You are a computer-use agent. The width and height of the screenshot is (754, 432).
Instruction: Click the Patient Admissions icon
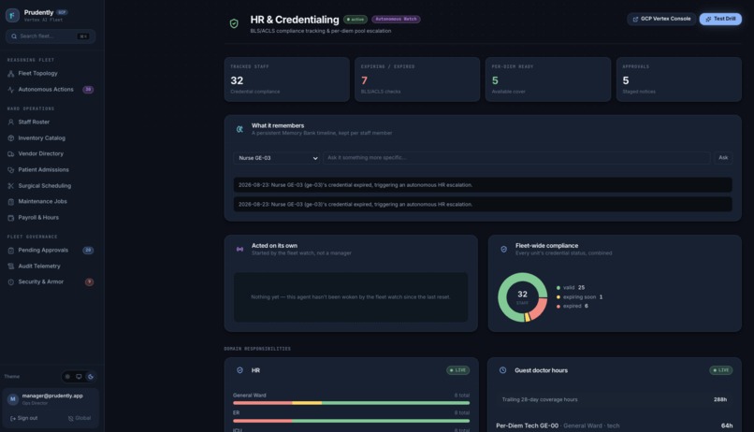(10, 170)
